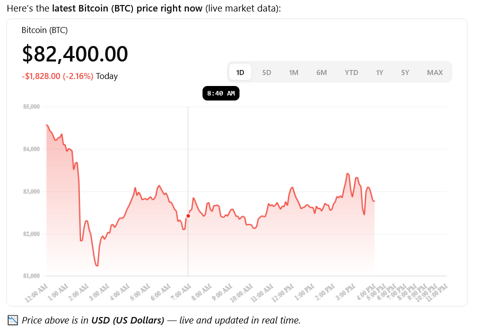Click the $85,000 y-axis label
The image size is (479, 329).
(x=31, y=106)
